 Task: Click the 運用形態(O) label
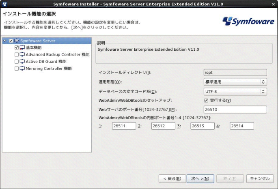point(110,82)
